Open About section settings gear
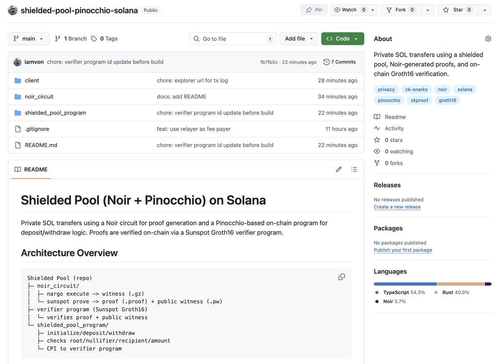501x364 pixels. coord(488,38)
